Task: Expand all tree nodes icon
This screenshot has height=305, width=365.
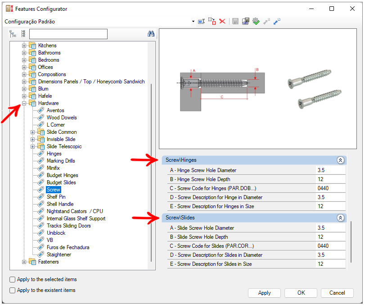Action: click(13, 34)
